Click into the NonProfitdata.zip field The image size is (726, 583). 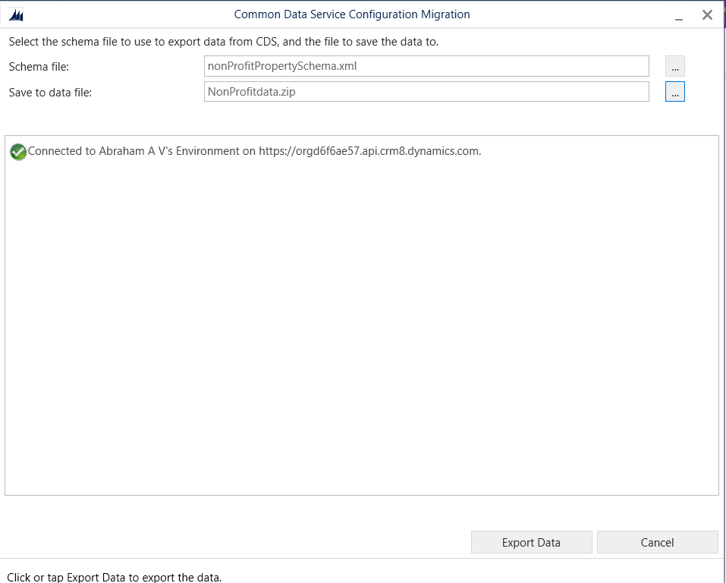(x=426, y=92)
